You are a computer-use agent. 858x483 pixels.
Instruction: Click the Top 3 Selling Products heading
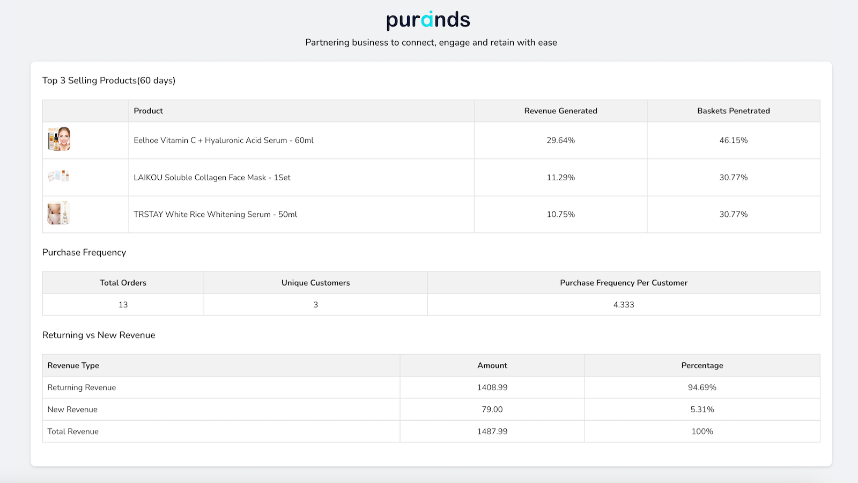tap(109, 80)
